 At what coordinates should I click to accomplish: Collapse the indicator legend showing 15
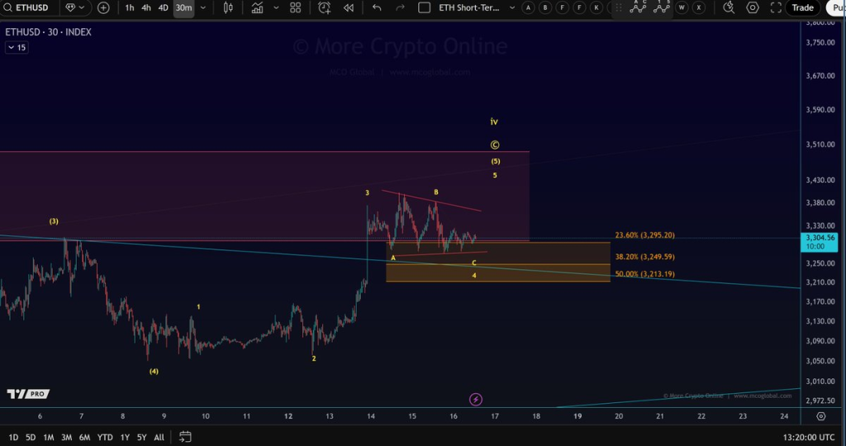[x=17, y=47]
